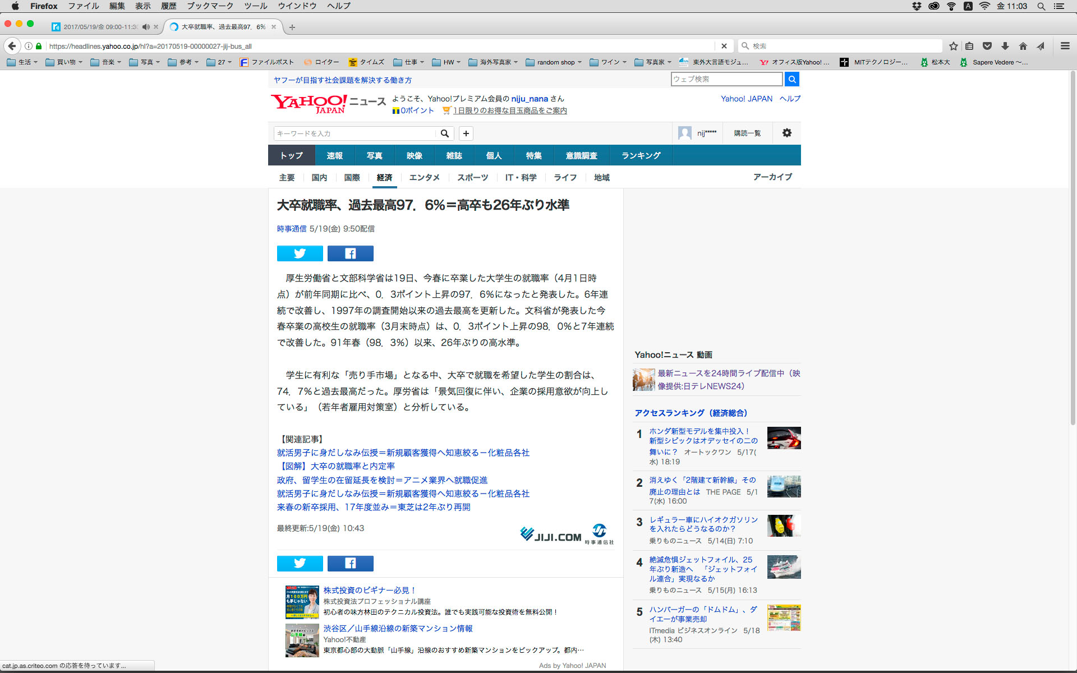Click the blue web search magnifier button

pyautogui.click(x=791, y=79)
